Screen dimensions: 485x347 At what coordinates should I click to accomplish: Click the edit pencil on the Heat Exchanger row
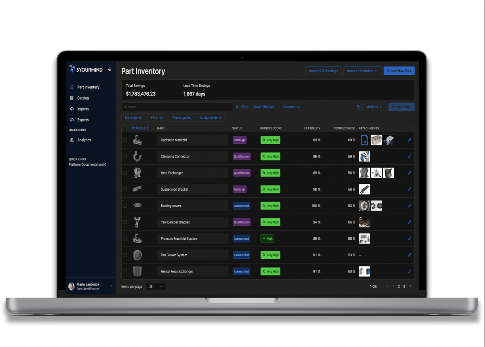(x=409, y=172)
